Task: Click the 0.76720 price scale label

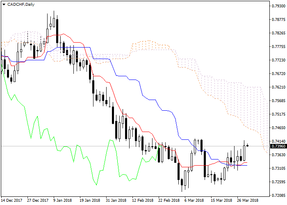Action: point(278,74)
